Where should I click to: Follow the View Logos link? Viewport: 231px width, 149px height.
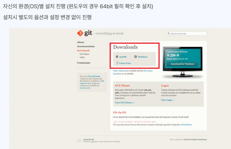168,100
